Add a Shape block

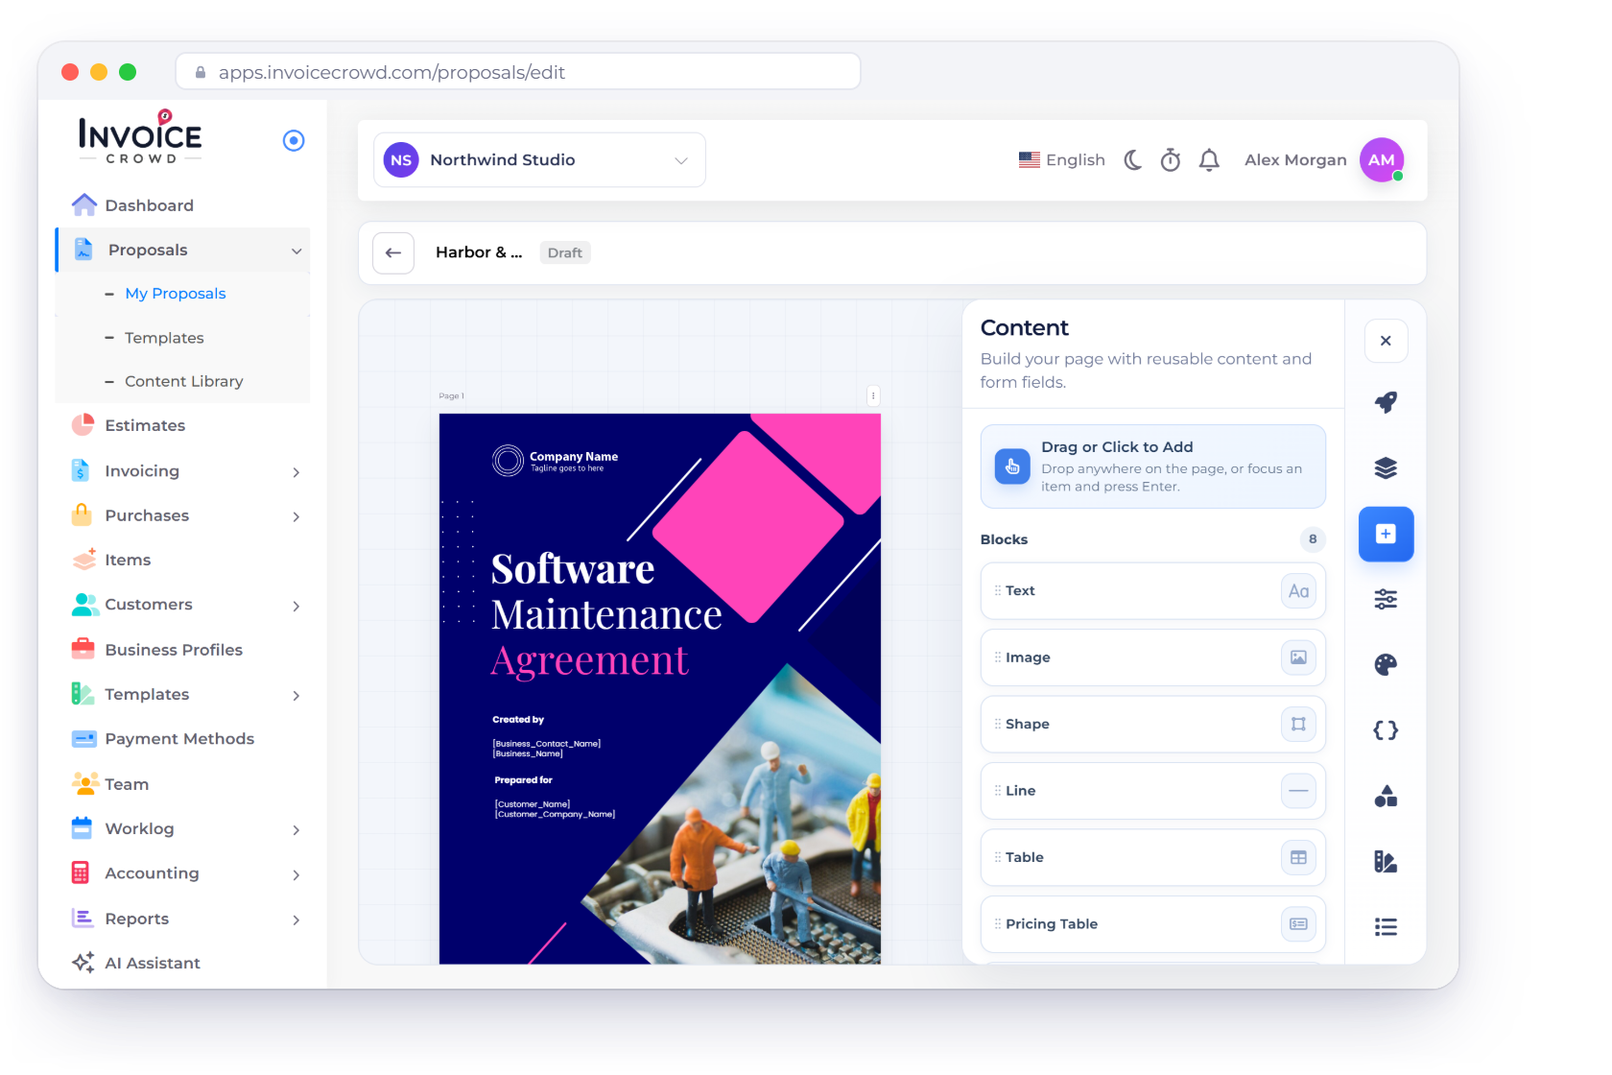(1152, 724)
